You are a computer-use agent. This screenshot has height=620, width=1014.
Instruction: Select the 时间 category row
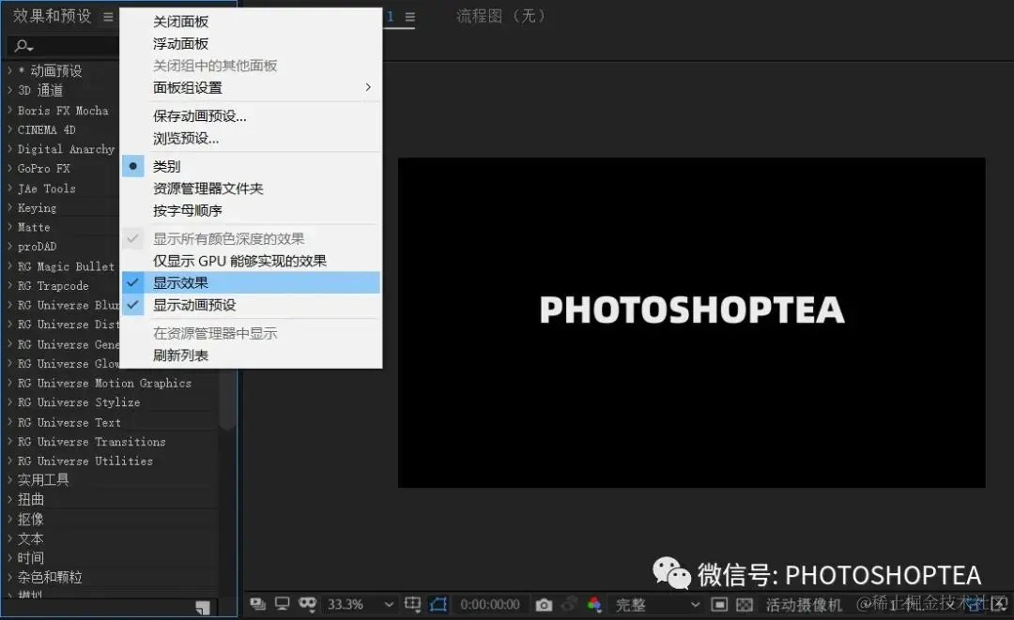click(x=111, y=558)
